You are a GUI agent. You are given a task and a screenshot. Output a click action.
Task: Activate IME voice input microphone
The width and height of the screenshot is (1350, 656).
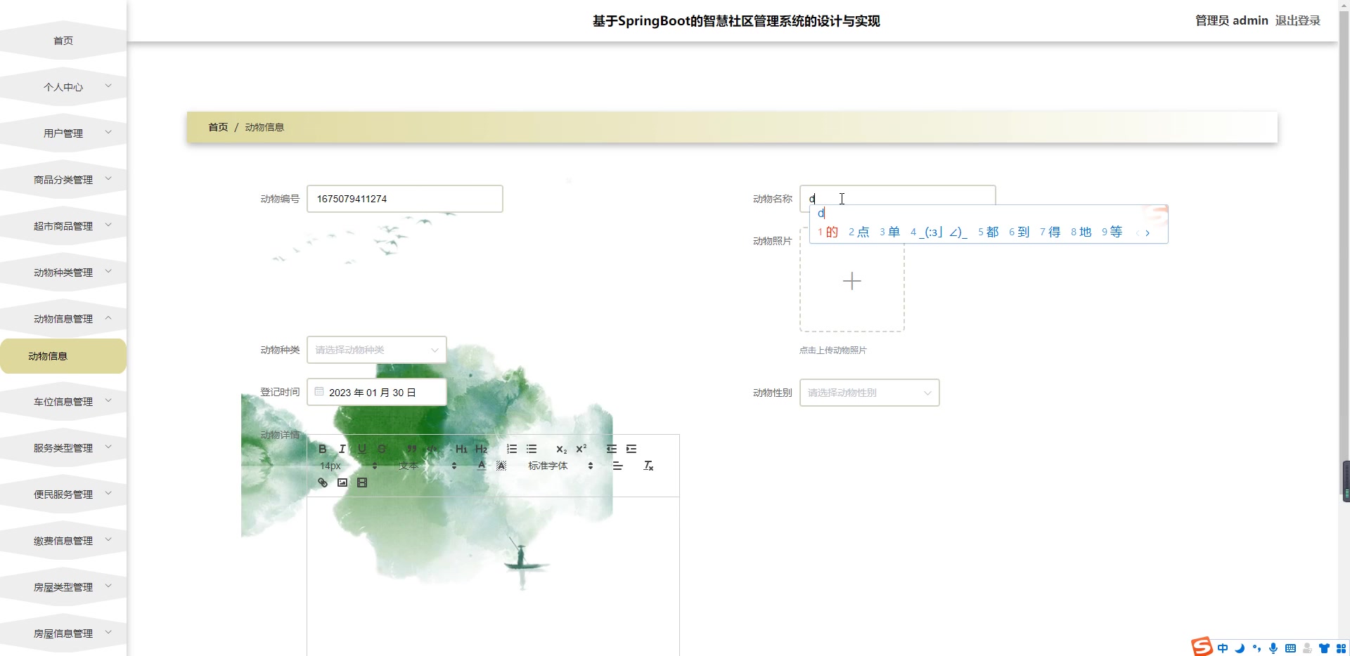pos(1273,648)
